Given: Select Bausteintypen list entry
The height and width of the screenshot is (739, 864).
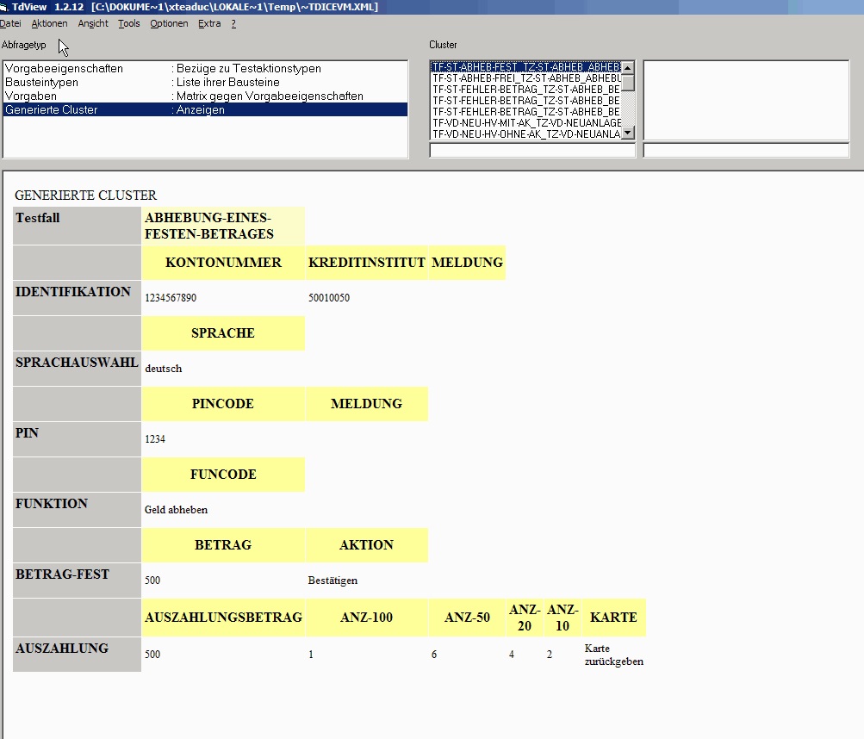Looking at the screenshot, I should (x=41, y=82).
